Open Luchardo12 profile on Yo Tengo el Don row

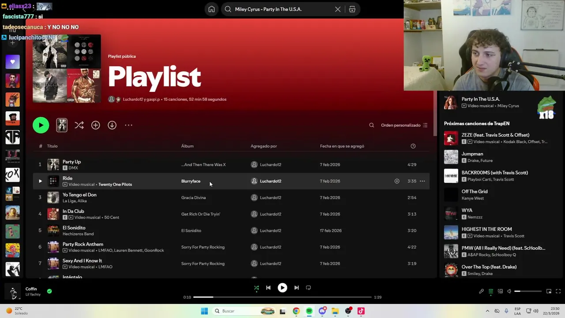point(271,198)
